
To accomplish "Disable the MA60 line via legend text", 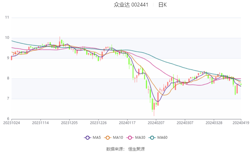I will point(162,137).
